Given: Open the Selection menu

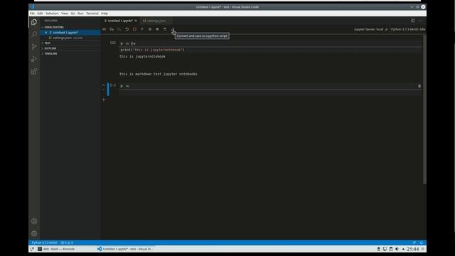Looking at the screenshot, I should point(52,14).
